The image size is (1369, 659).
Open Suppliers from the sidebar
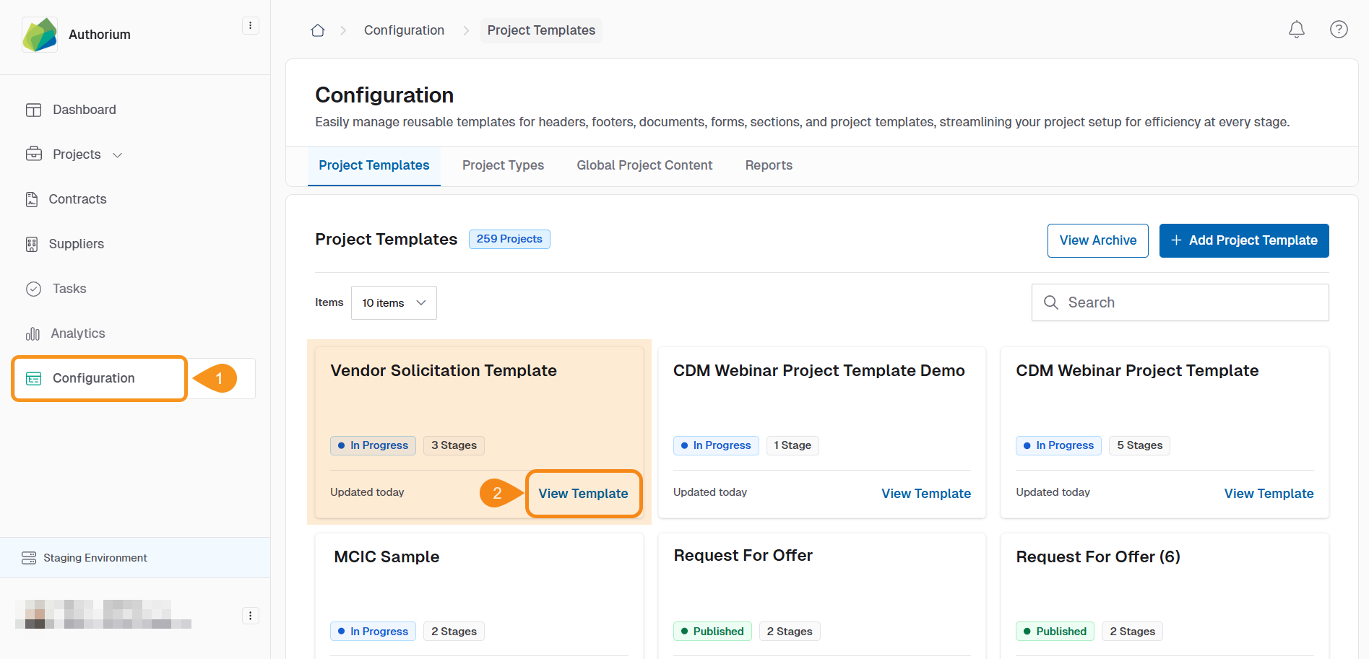(x=76, y=244)
